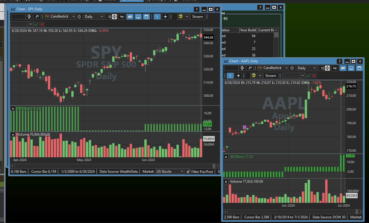Click the lightning bolt icon on the AAPL chart
Image resolution: width=369 pixels, height=223 pixels.
click(242, 68)
